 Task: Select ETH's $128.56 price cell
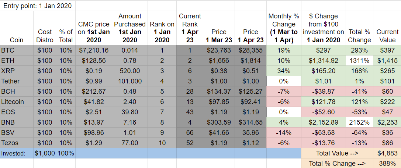coord(94,60)
